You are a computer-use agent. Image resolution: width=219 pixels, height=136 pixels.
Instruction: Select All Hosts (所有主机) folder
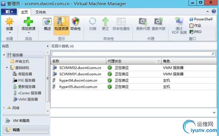tap(22, 61)
